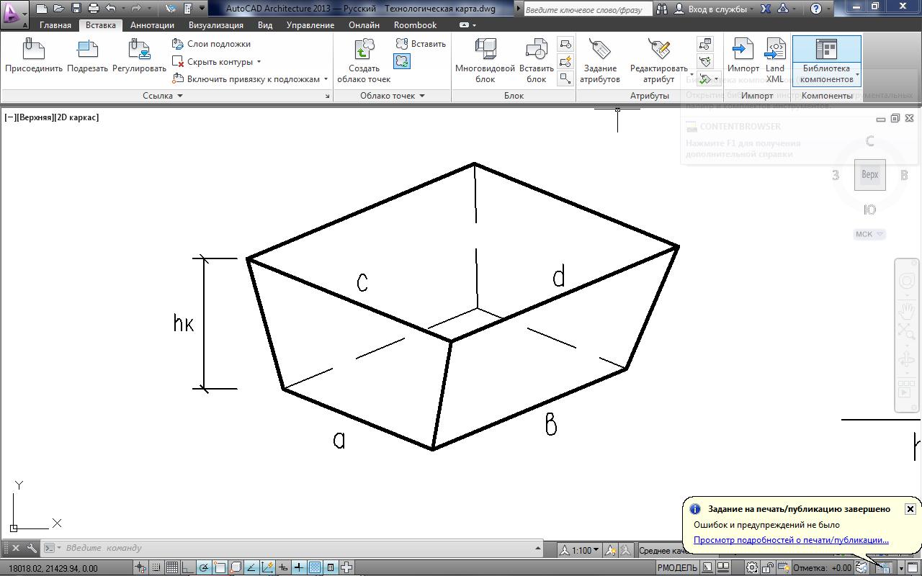This screenshot has height=576, width=922.
Task: Open the Аннотации ribbon tab
Action: 152,25
